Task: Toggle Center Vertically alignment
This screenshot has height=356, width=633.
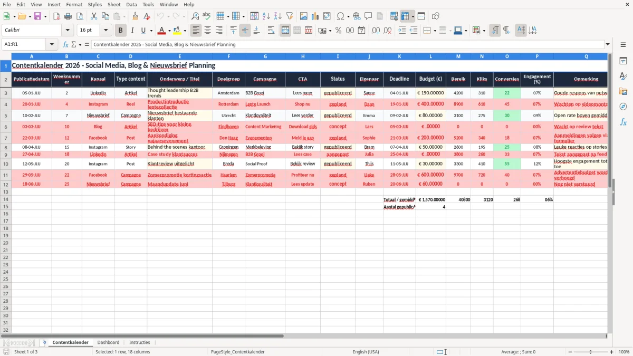Action: tap(245, 31)
